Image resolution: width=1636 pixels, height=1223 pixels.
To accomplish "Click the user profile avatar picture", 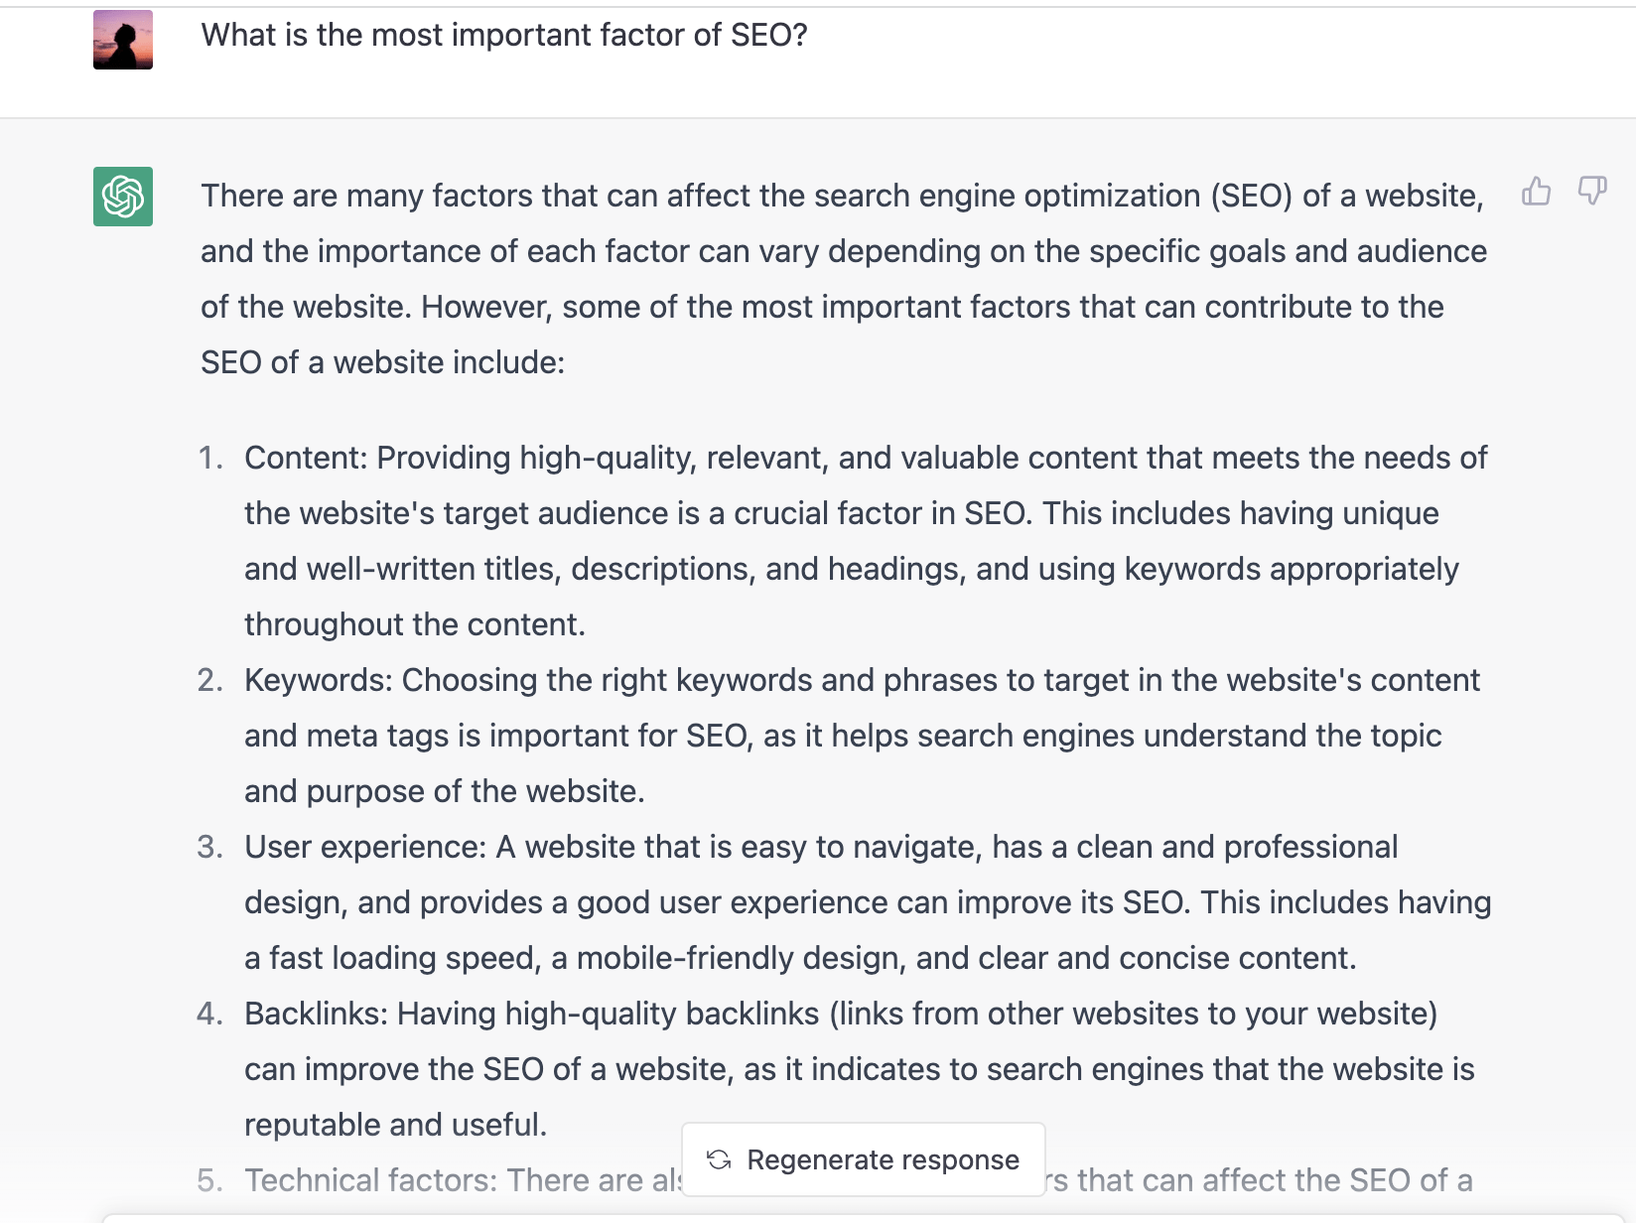I will click(x=123, y=40).
